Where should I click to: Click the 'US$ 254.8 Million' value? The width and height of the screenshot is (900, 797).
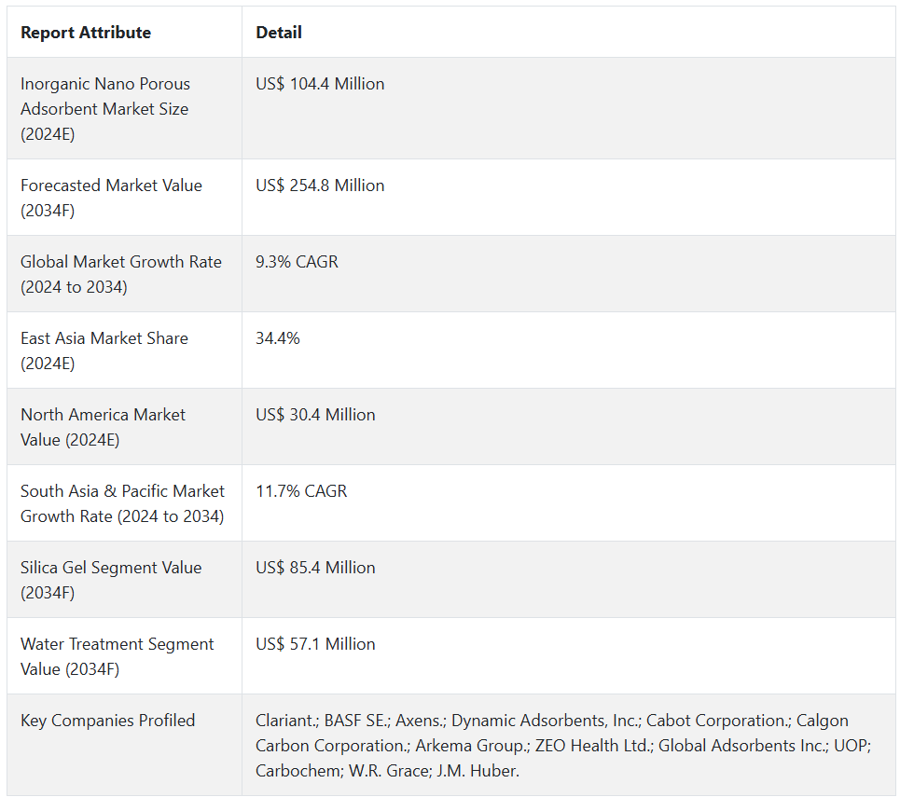tap(320, 186)
